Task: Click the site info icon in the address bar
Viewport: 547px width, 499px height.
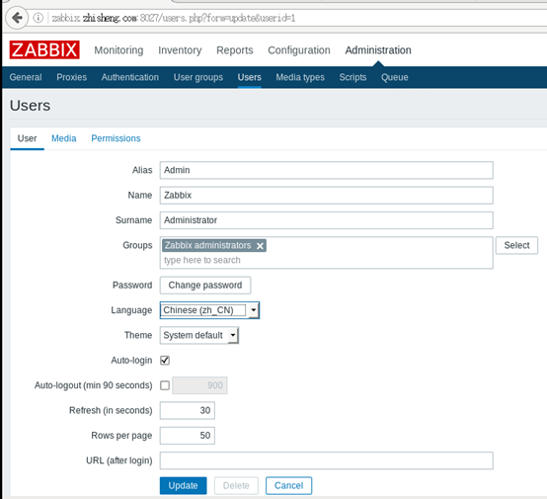Action: pyautogui.click(x=39, y=18)
